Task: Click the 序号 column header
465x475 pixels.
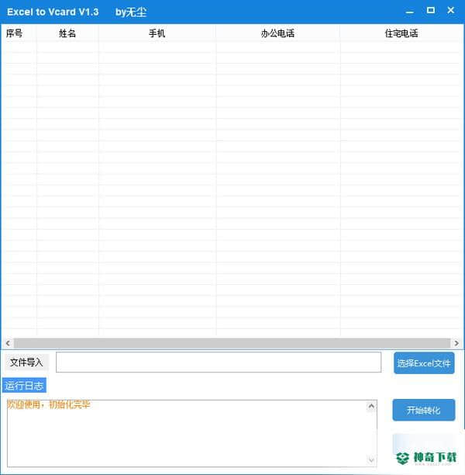Action: pos(19,33)
